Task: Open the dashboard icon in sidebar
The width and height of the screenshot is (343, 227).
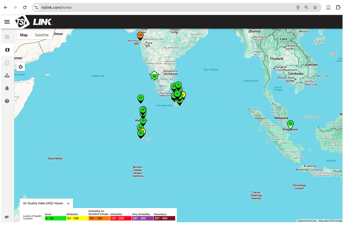Action: click(7, 37)
